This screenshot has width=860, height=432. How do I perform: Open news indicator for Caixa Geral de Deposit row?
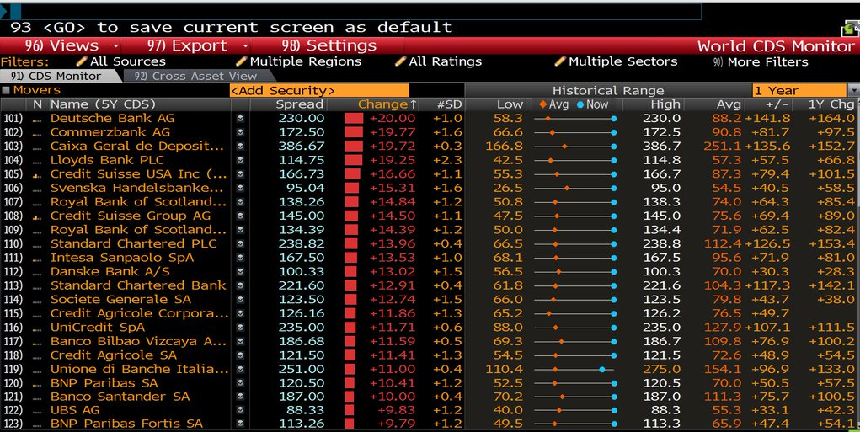pos(37,147)
